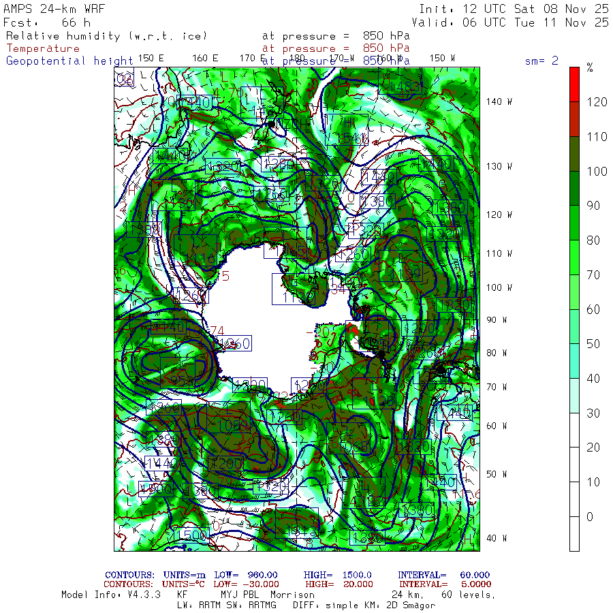Click the '140 W' longitude label
This screenshot has width=613, height=613.
click(x=499, y=101)
